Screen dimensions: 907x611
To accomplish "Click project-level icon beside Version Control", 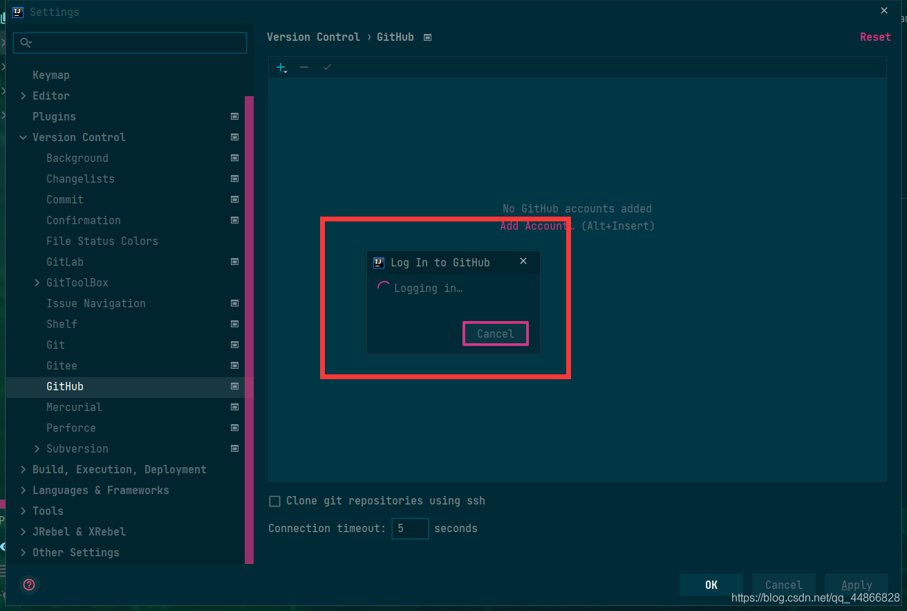I will (235, 137).
